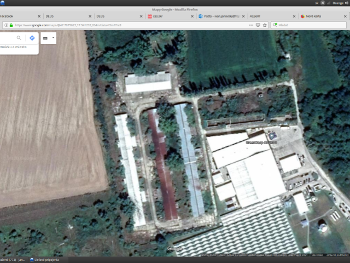The width and height of the screenshot is (350, 263).
Task: Open the system menu icon at top-left
Action: [x=2, y=3]
